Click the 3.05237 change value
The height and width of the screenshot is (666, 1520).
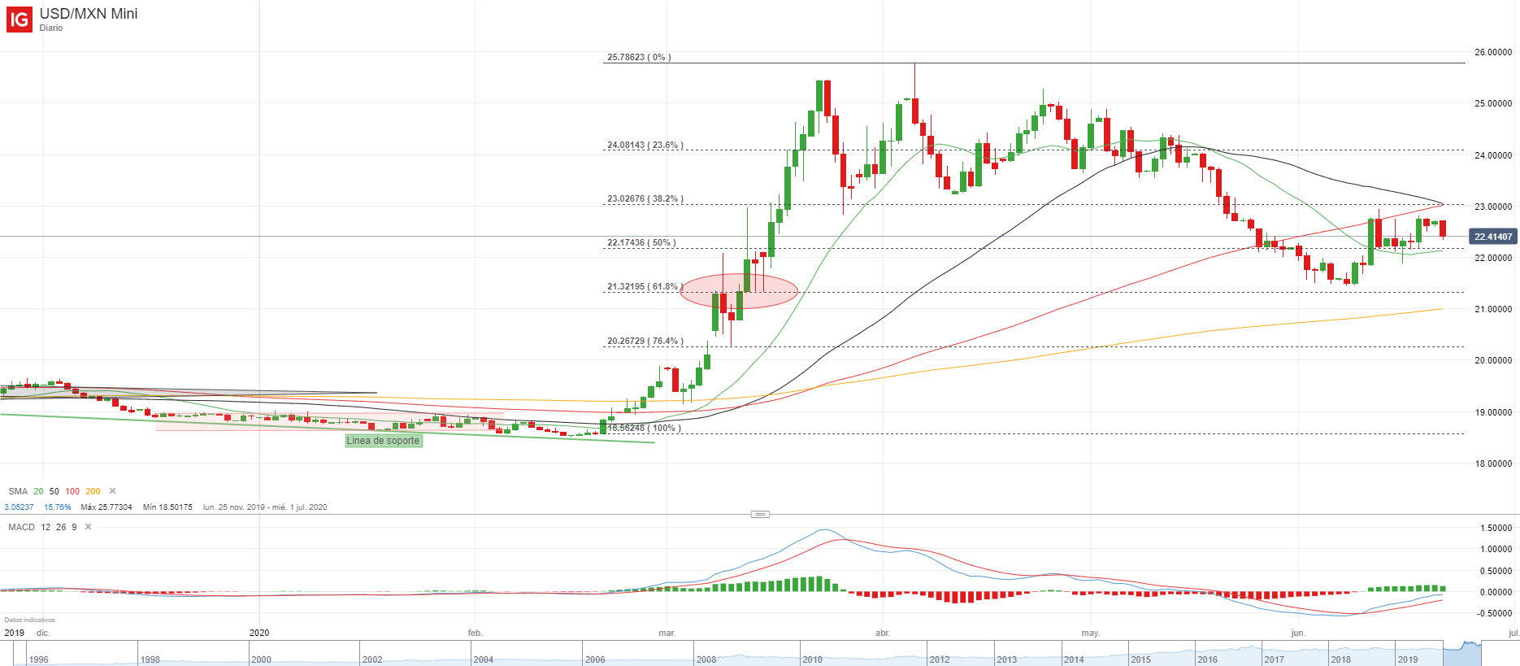pyautogui.click(x=20, y=507)
